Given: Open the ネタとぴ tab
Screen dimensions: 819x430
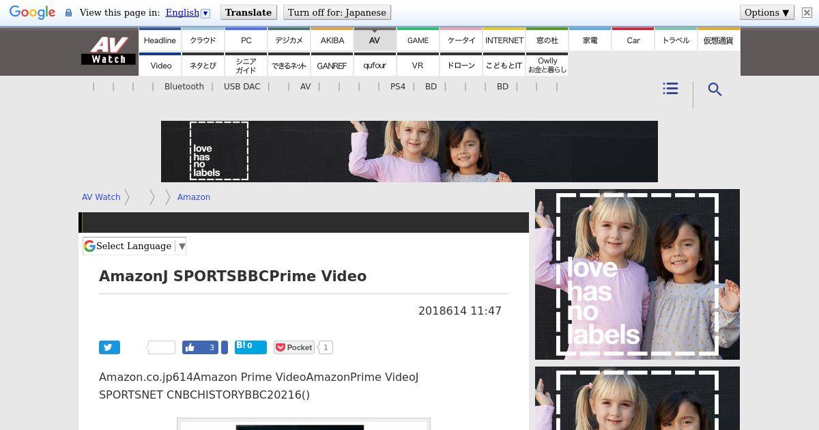Looking at the screenshot, I should point(203,65).
